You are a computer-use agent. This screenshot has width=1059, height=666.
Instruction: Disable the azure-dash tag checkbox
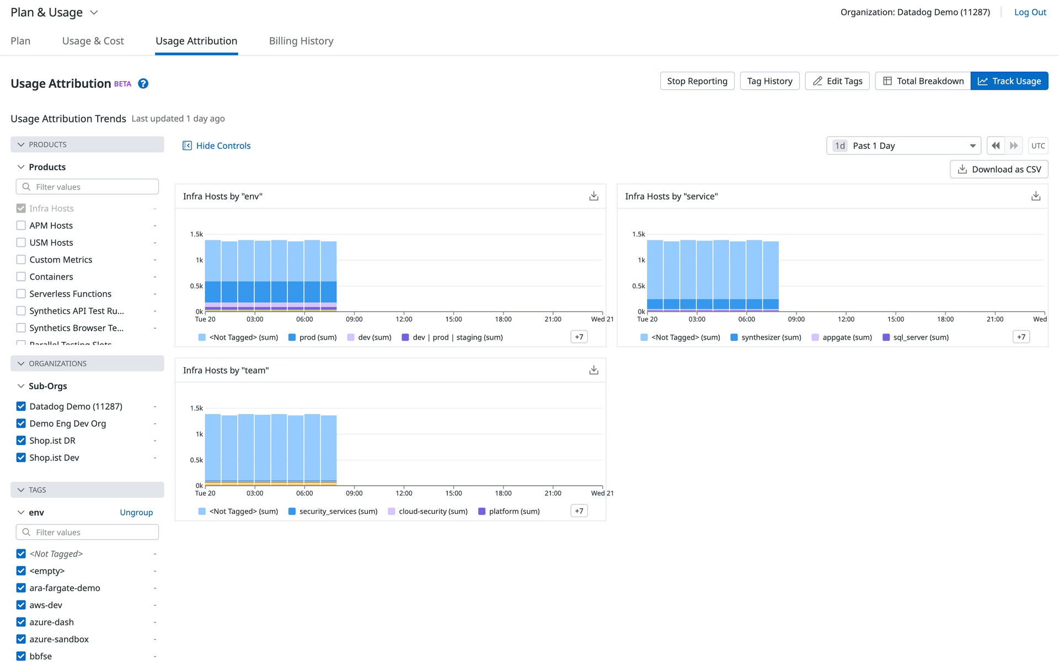click(21, 621)
